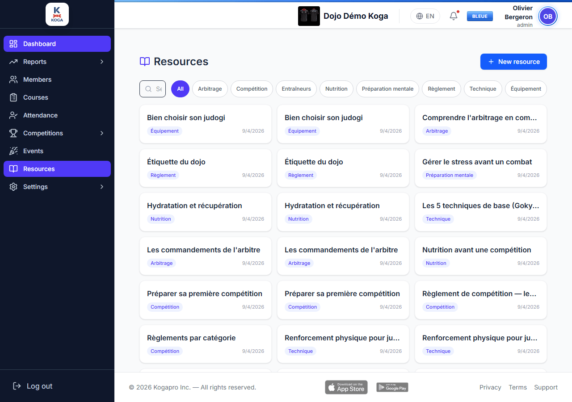Expand the Settings submenu chevron

click(102, 187)
